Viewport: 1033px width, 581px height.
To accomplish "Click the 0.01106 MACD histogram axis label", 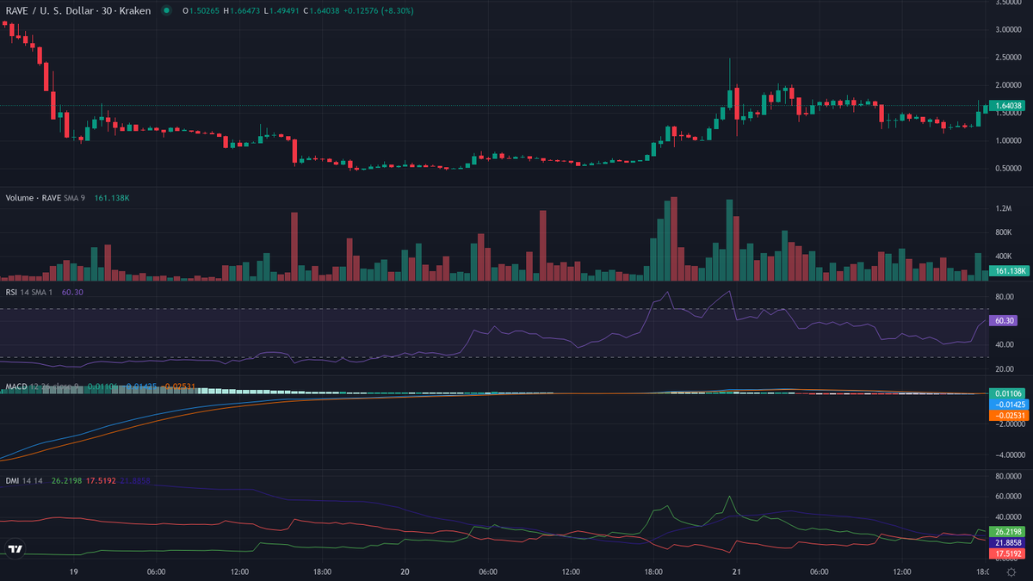I will [x=1008, y=393].
